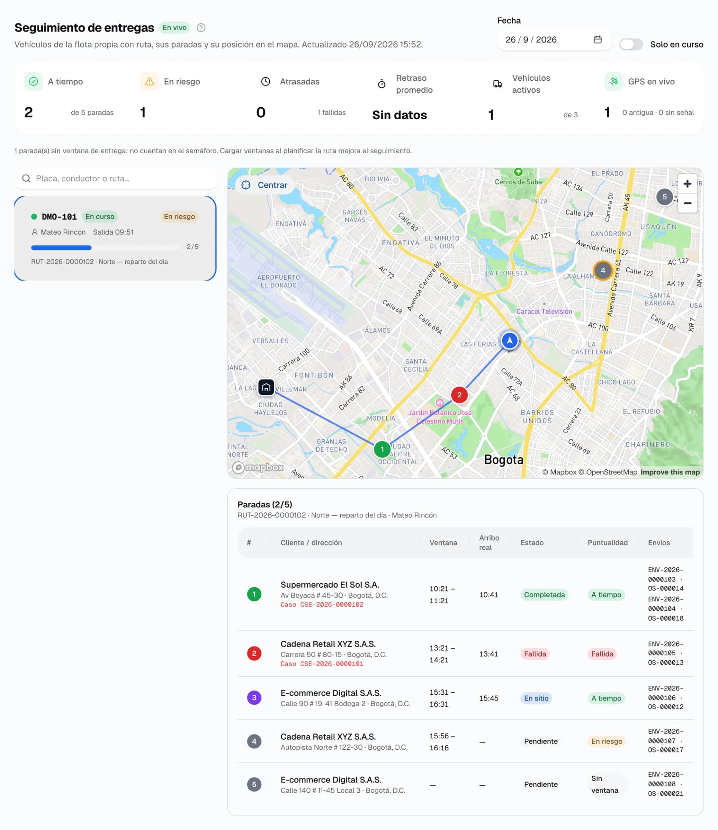Select the E-commerce Digital stop 3 row
This screenshot has height=830, width=718.
(x=465, y=698)
